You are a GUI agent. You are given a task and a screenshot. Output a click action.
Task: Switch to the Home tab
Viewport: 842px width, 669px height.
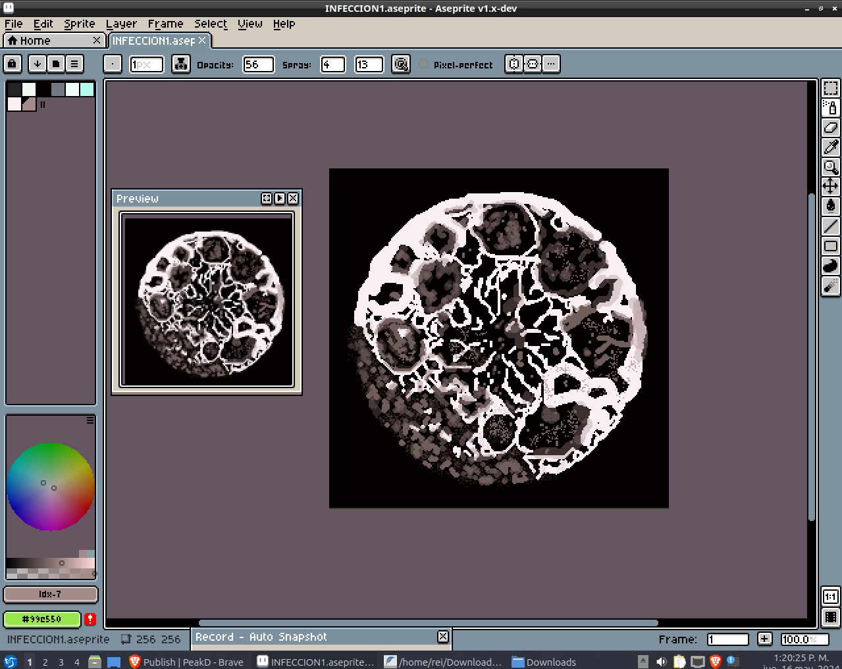[x=54, y=41]
